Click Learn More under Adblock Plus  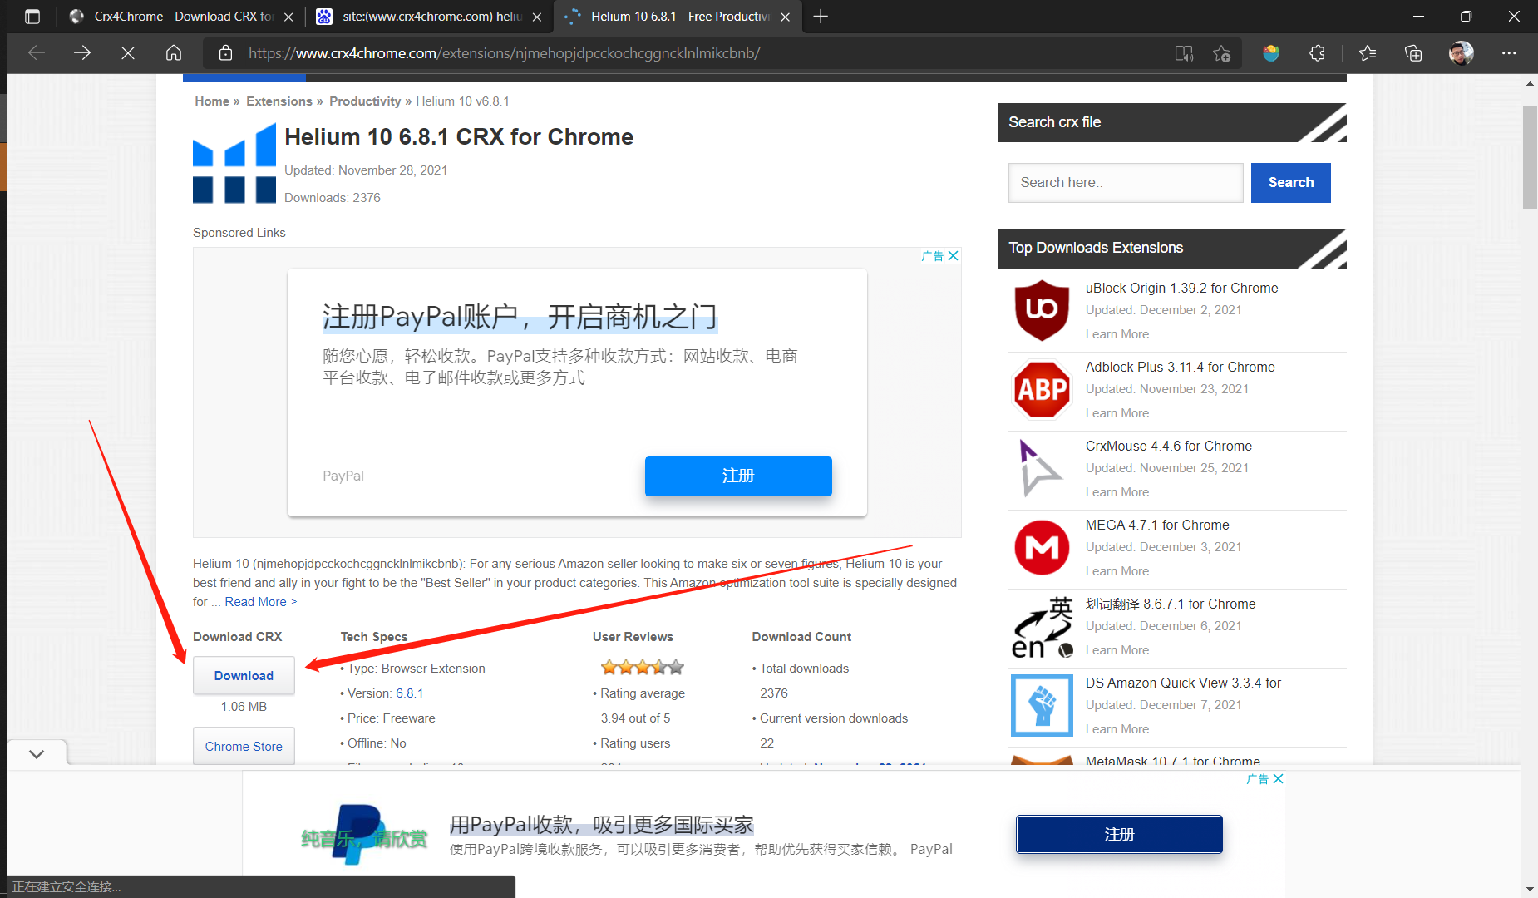[x=1117, y=413]
